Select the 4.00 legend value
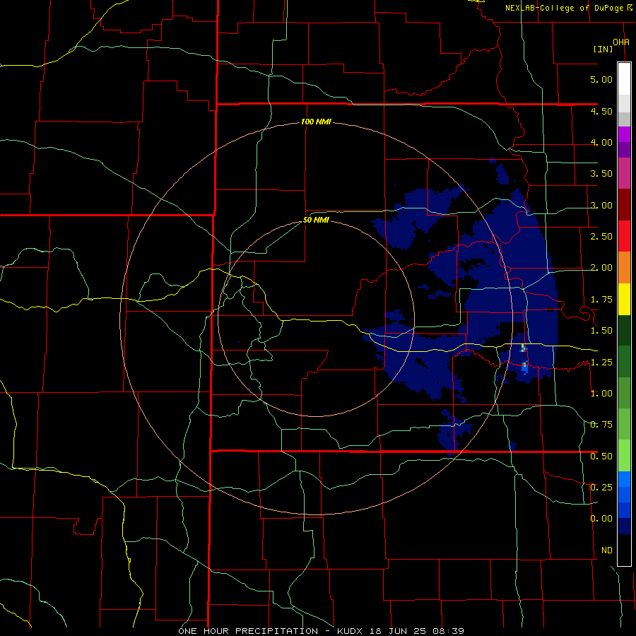This screenshot has width=636, height=636. [601, 142]
